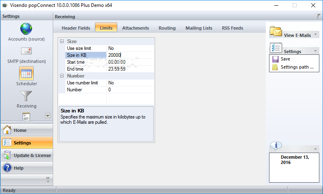This screenshot has height=194, width=323.
Task: Select the Limits tab
Action: tap(106, 28)
